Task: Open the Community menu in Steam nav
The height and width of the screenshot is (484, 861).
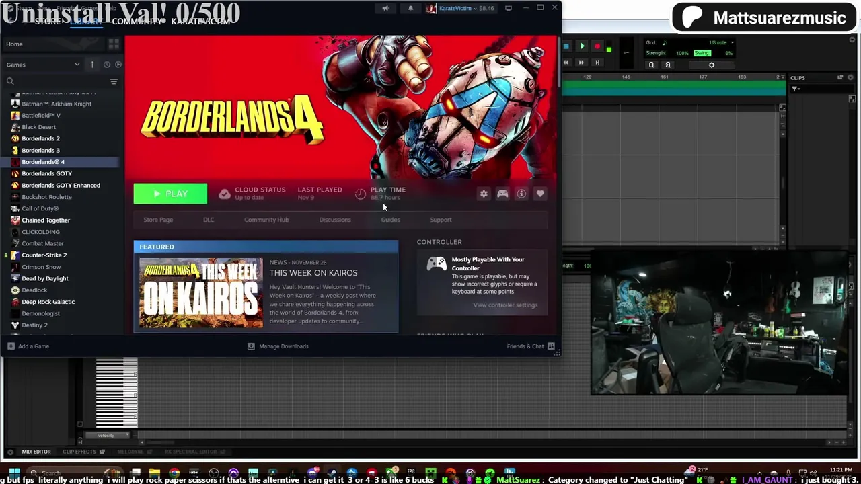Action: pyautogui.click(x=136, y=22)
